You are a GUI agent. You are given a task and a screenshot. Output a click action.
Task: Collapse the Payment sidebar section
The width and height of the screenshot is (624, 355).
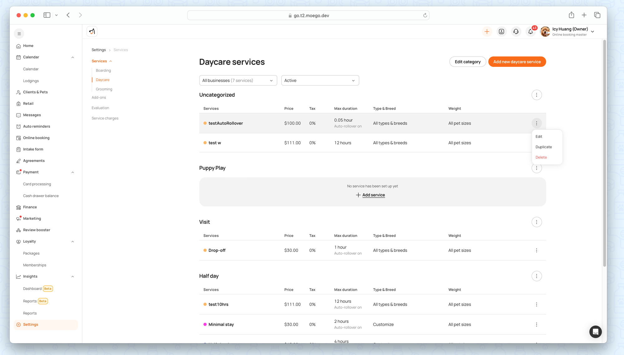click(73, 172)
